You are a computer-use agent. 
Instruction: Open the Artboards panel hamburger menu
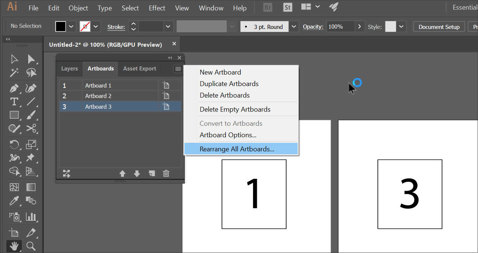(178, 69)
